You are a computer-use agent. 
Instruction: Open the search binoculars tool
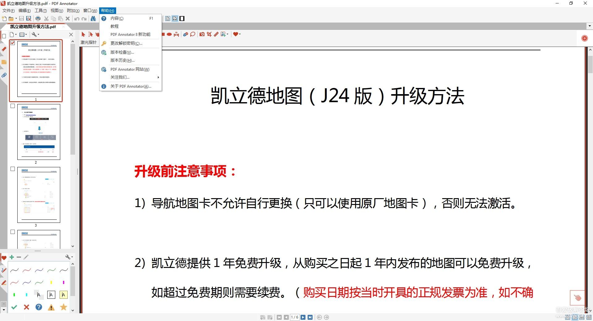point(93,19)
